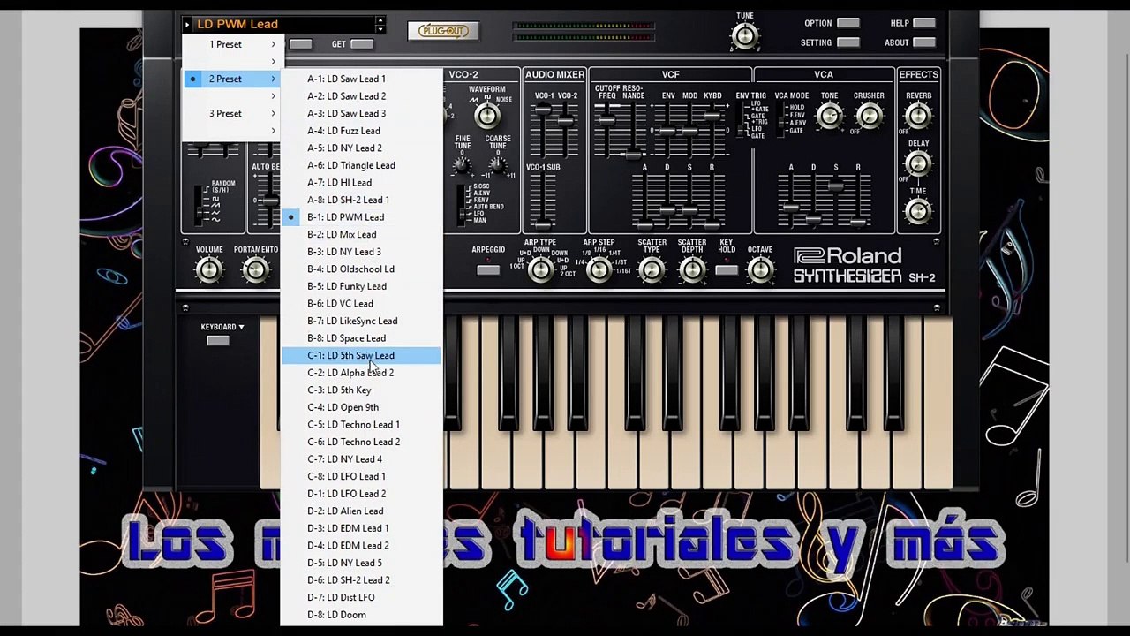Choose preset C-3: LD 5th Key

362,390
